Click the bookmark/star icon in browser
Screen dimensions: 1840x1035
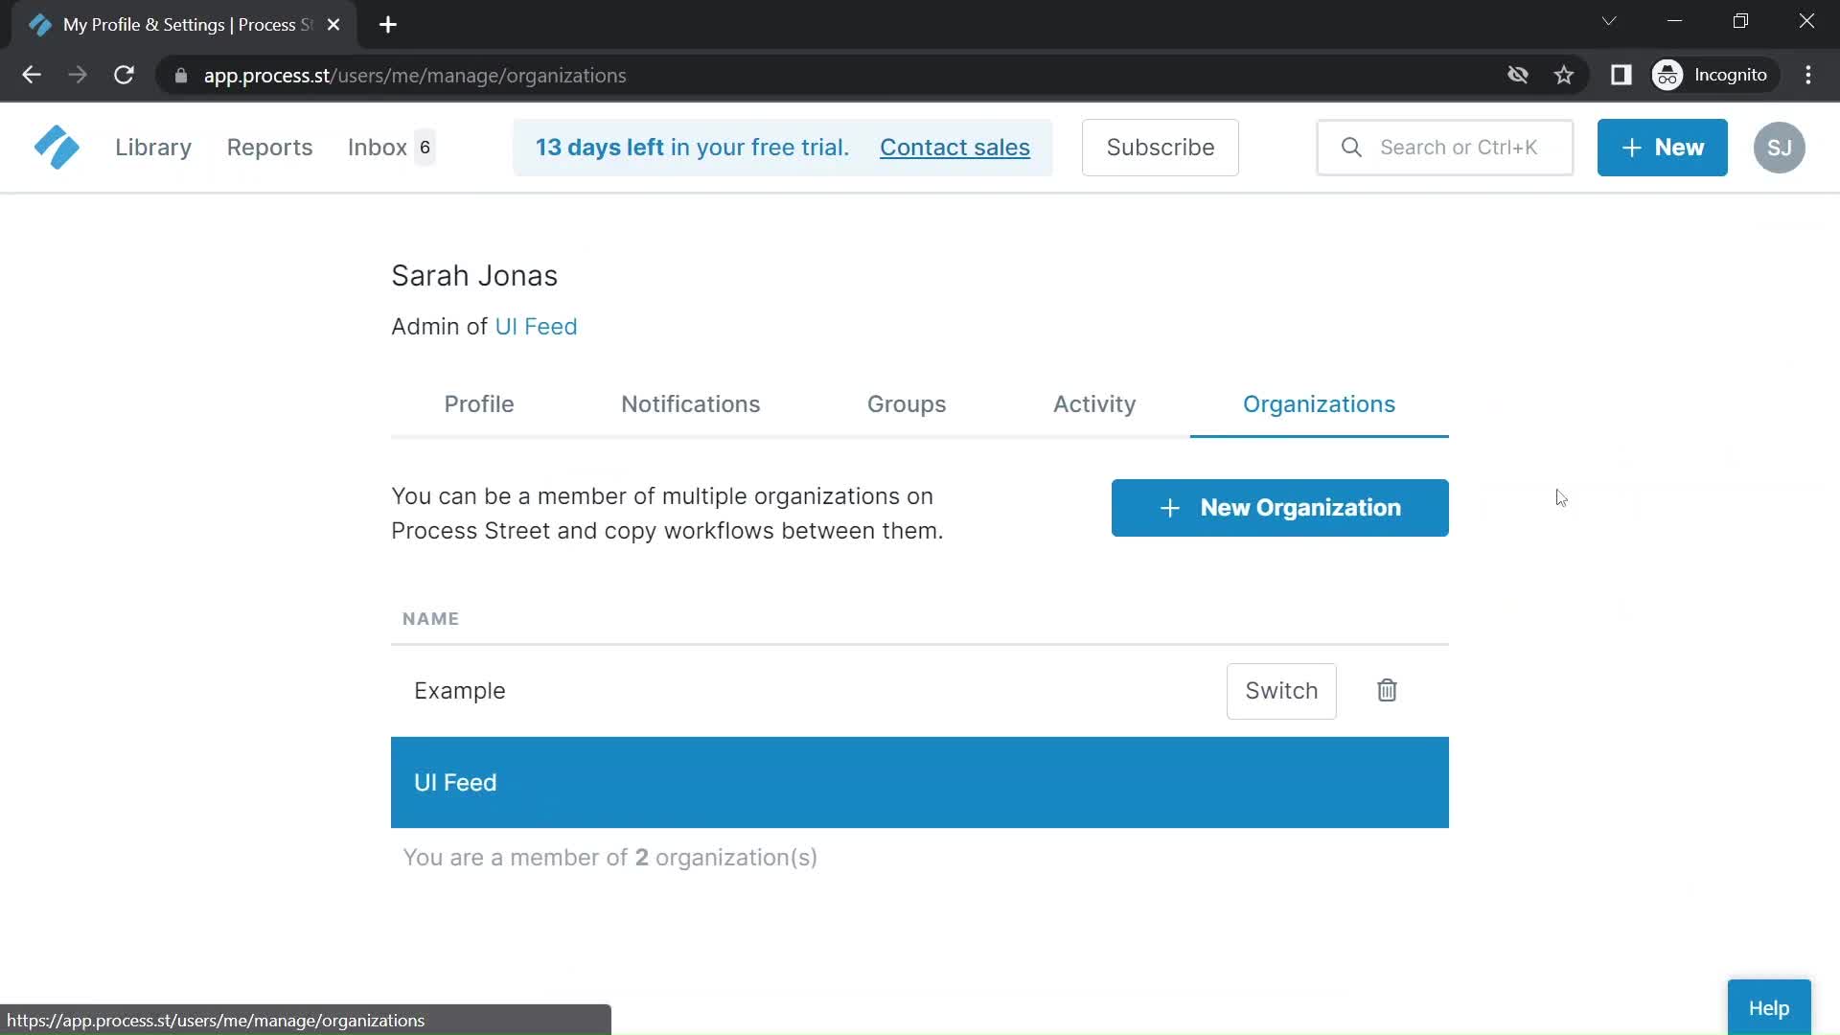pyautogui.click(x=1565, y=75)
